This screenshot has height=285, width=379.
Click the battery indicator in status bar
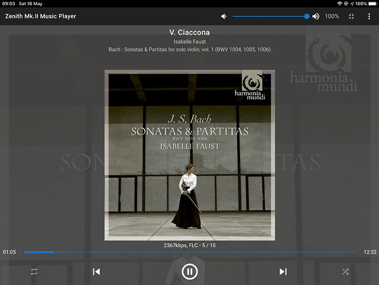tap(373, 3)
